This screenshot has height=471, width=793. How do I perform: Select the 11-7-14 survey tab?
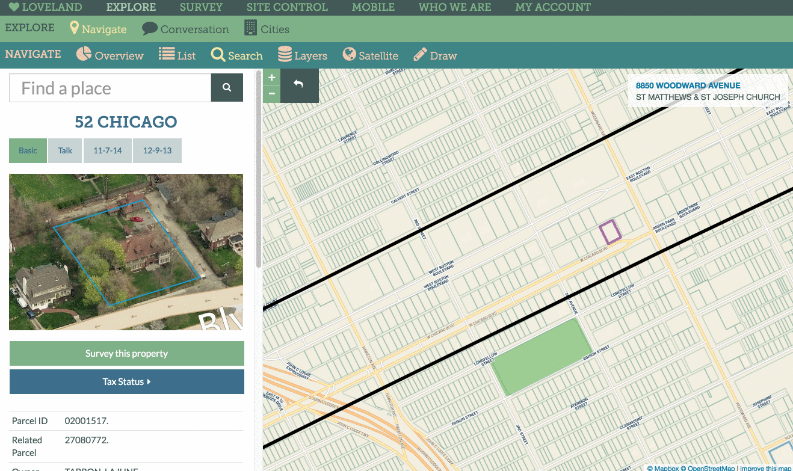point(108,150)
